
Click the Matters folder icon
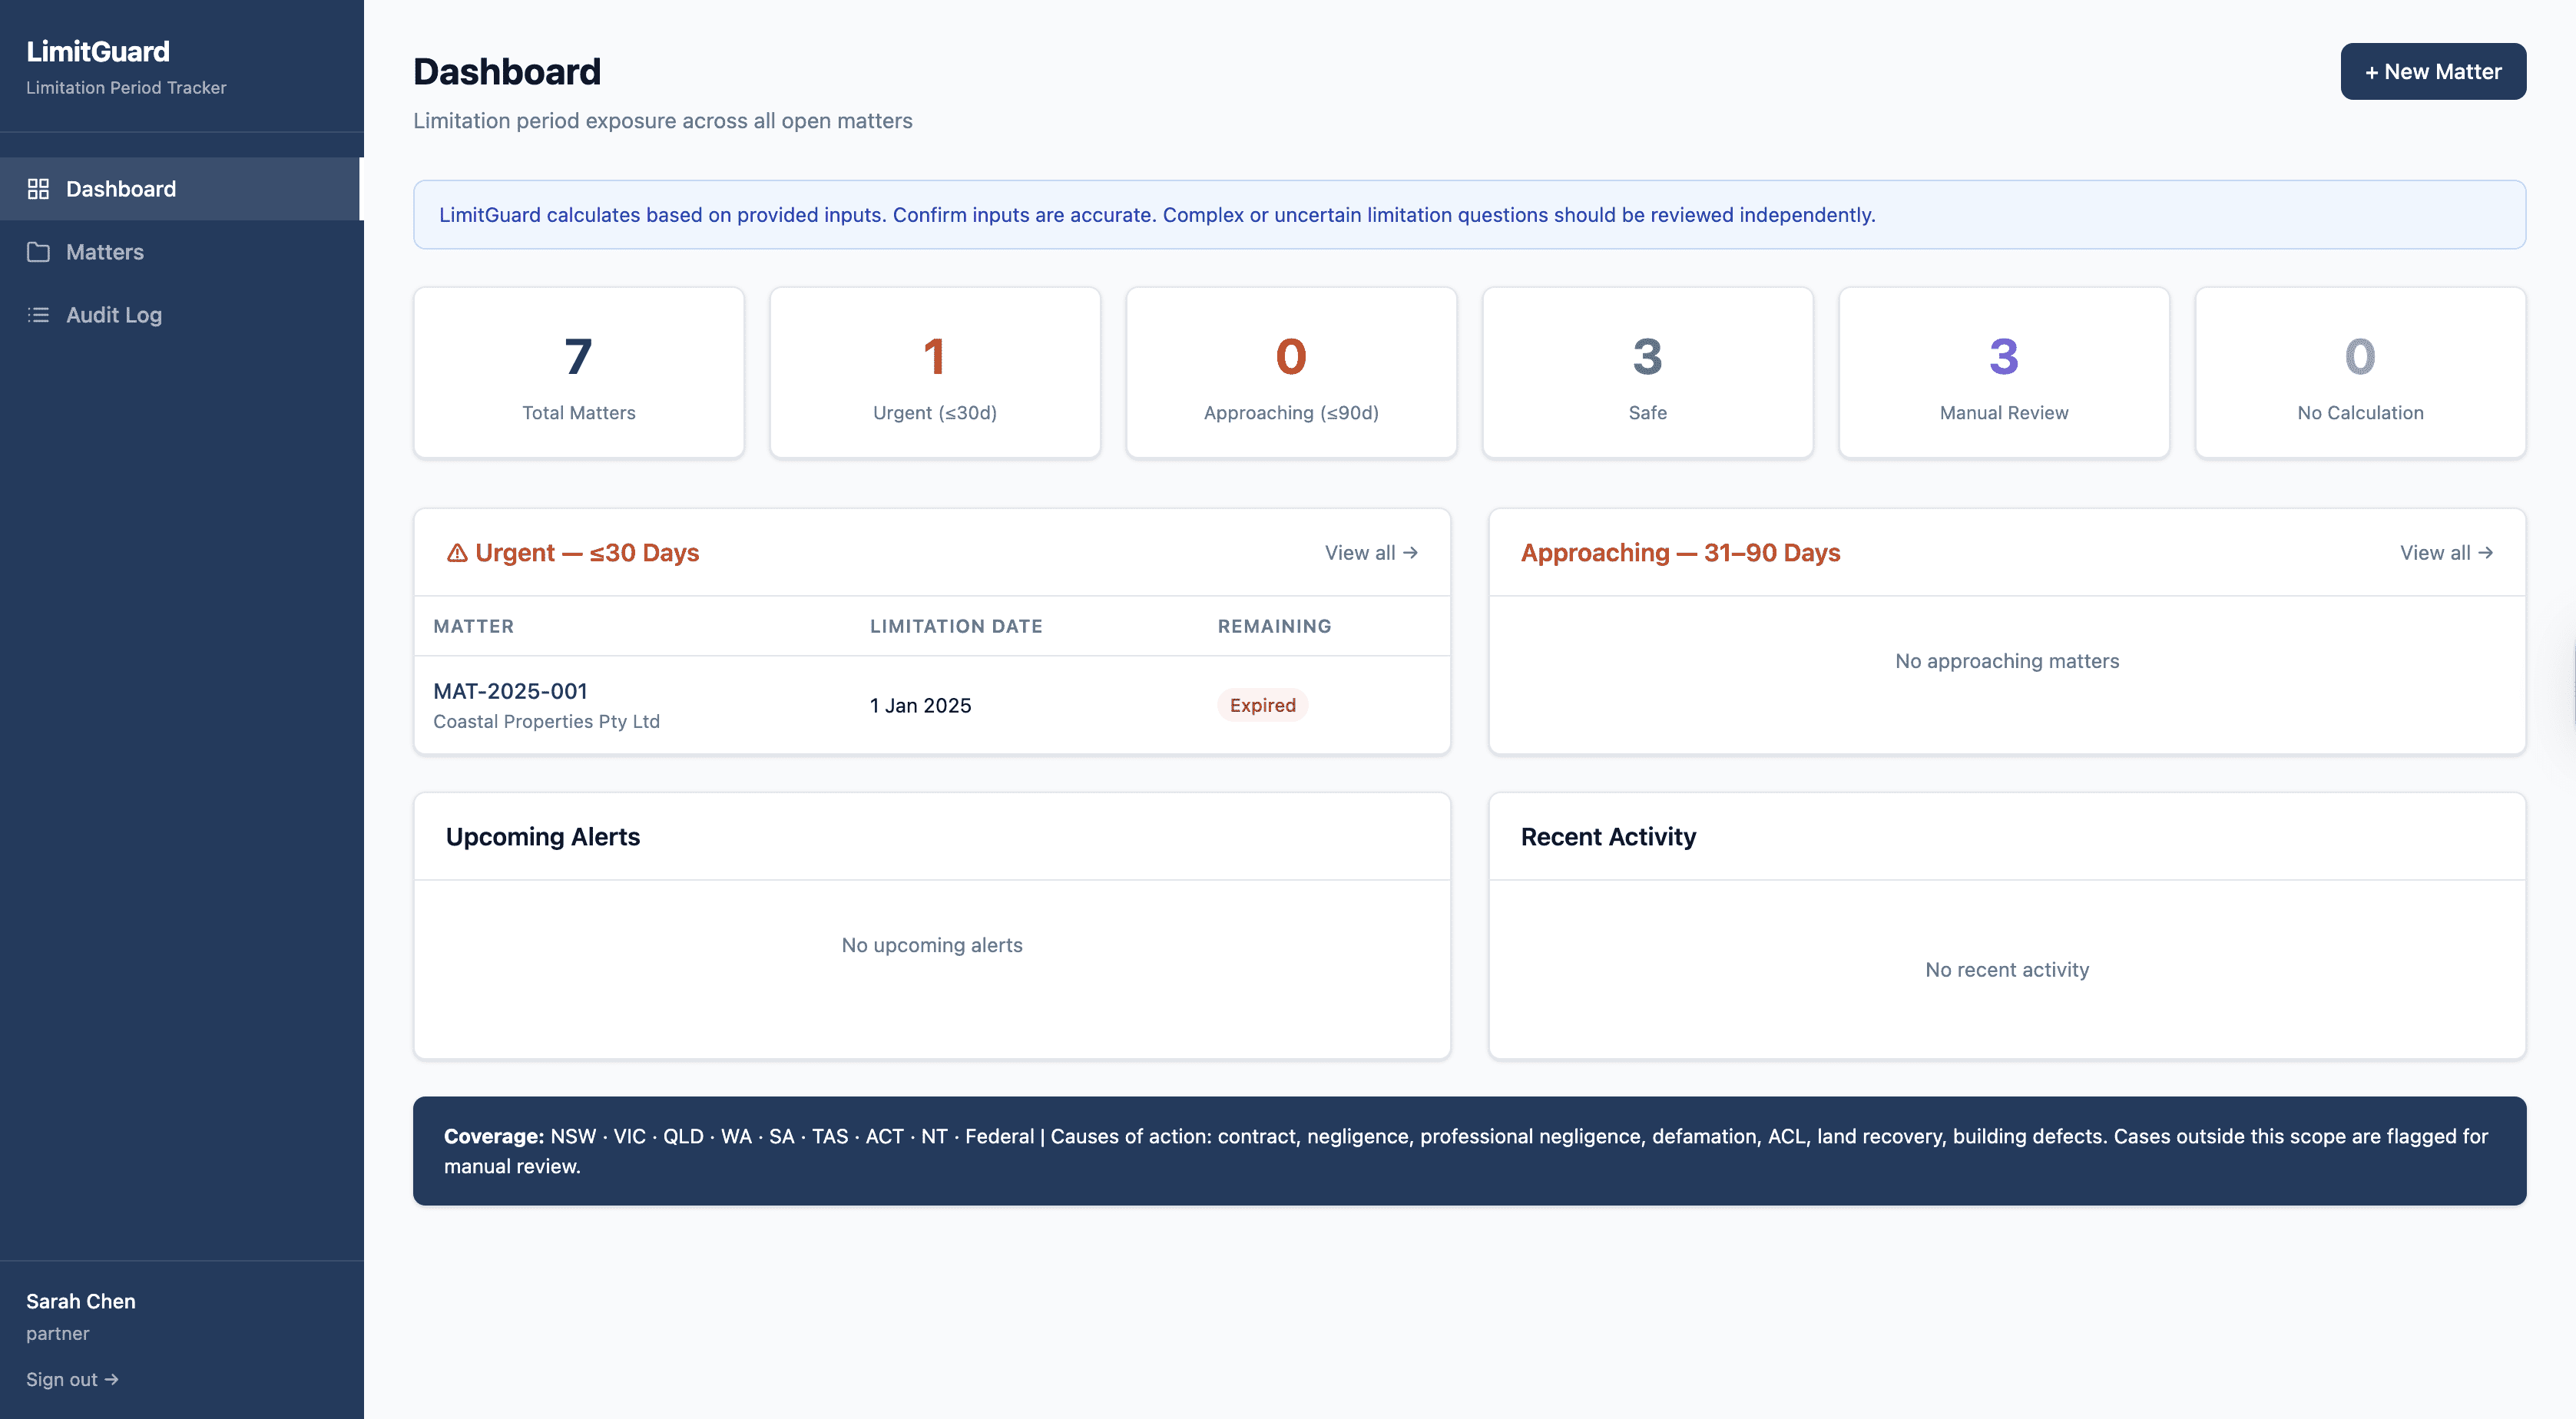click(39, 252)
